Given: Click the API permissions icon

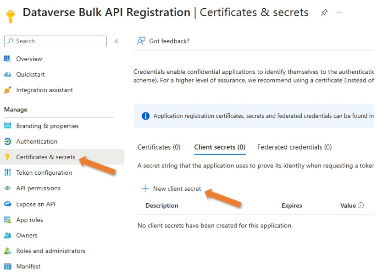Looking at the screenshot, I should point(7,188).
